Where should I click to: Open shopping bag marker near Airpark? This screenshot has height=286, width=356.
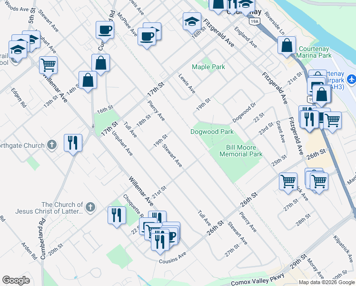[321, 94]
